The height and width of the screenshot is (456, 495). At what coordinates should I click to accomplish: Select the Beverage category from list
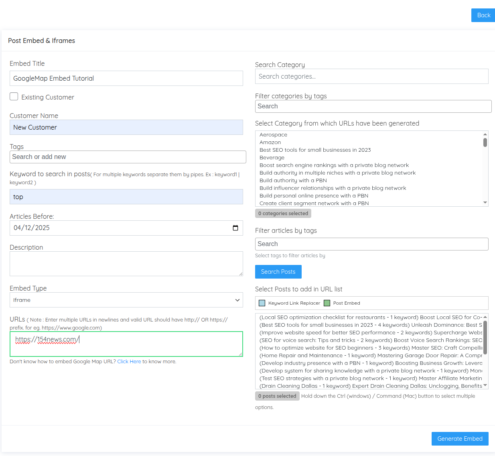[x=272, y=158]
